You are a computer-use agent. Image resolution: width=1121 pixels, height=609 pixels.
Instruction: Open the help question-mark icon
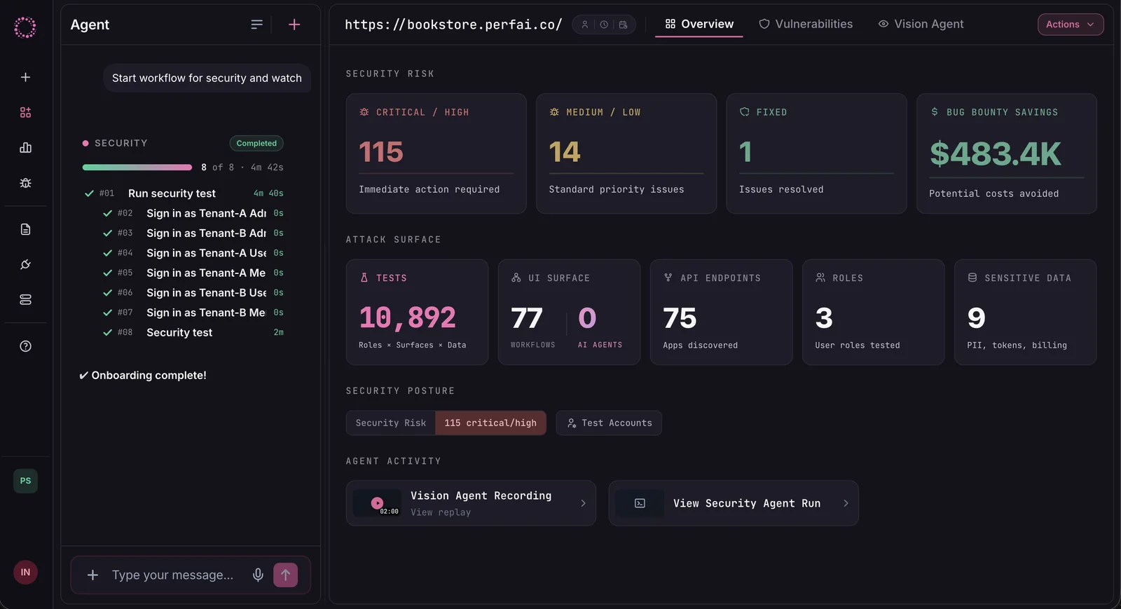(25, 346)
